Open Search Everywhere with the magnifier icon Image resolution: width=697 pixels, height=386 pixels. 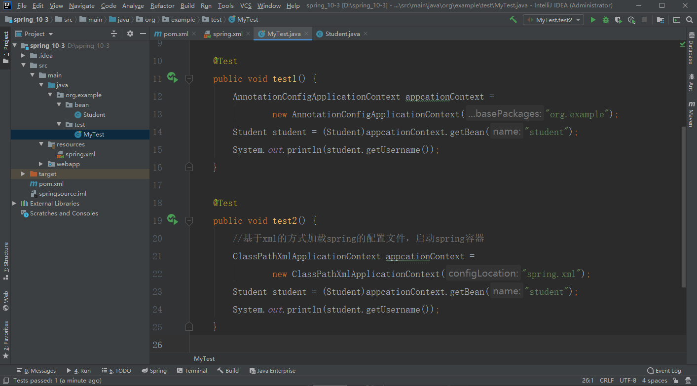(689, 20)
